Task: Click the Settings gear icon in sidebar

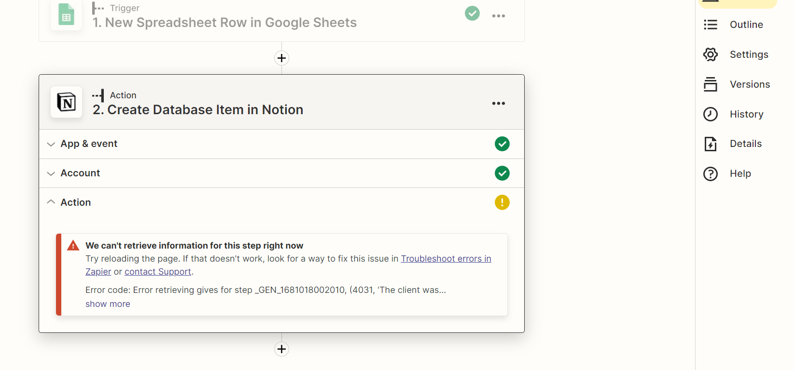Action: pyautogui.click(x=711, y=54)
